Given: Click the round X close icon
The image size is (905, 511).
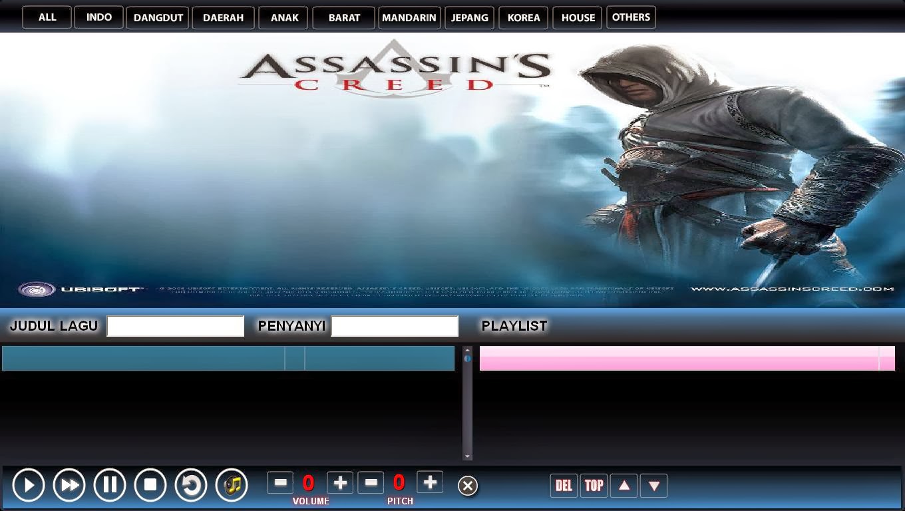Looking at the screenshot, I should pos(468,486).
